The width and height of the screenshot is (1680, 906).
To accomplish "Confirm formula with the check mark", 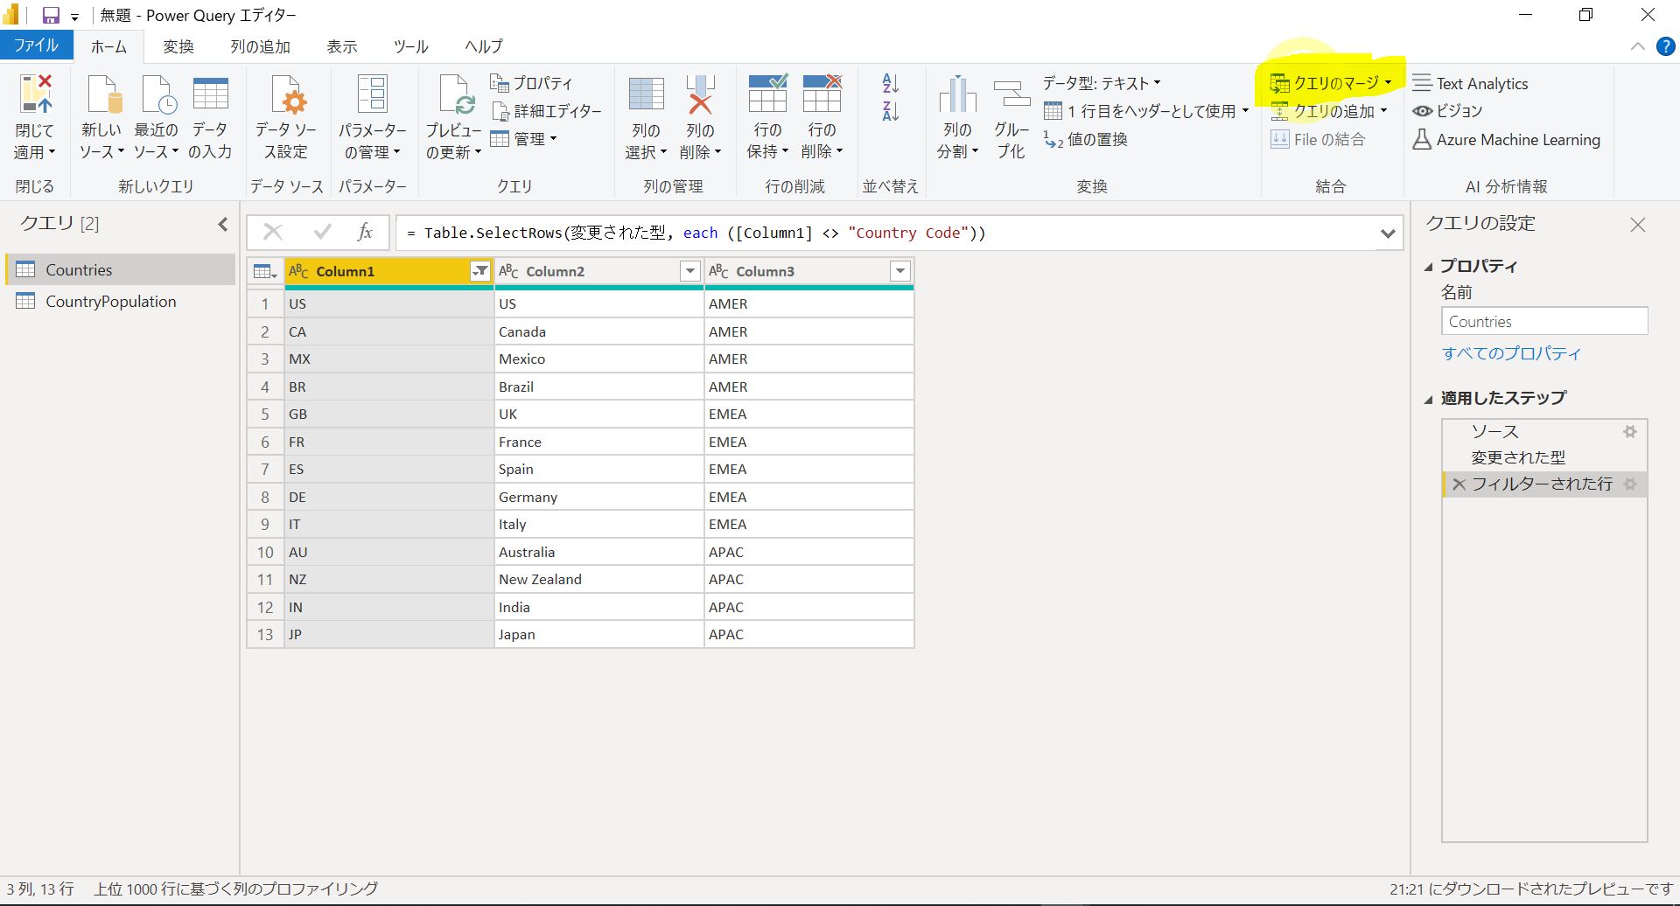I will [x=323, y=232].
